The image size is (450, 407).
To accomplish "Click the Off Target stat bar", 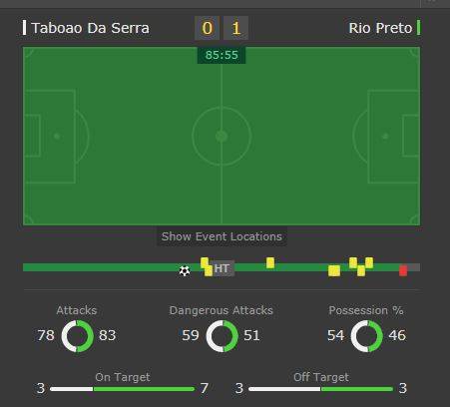I will (x=321, y=389).
